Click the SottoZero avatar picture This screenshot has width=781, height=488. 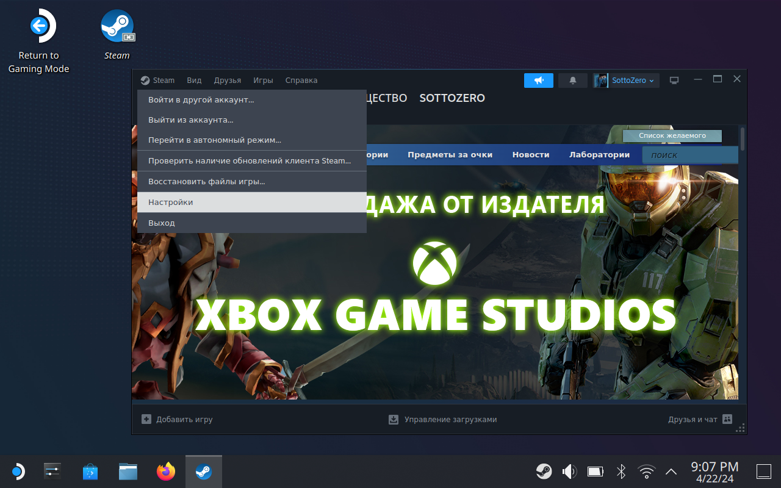tap(602, 81)
